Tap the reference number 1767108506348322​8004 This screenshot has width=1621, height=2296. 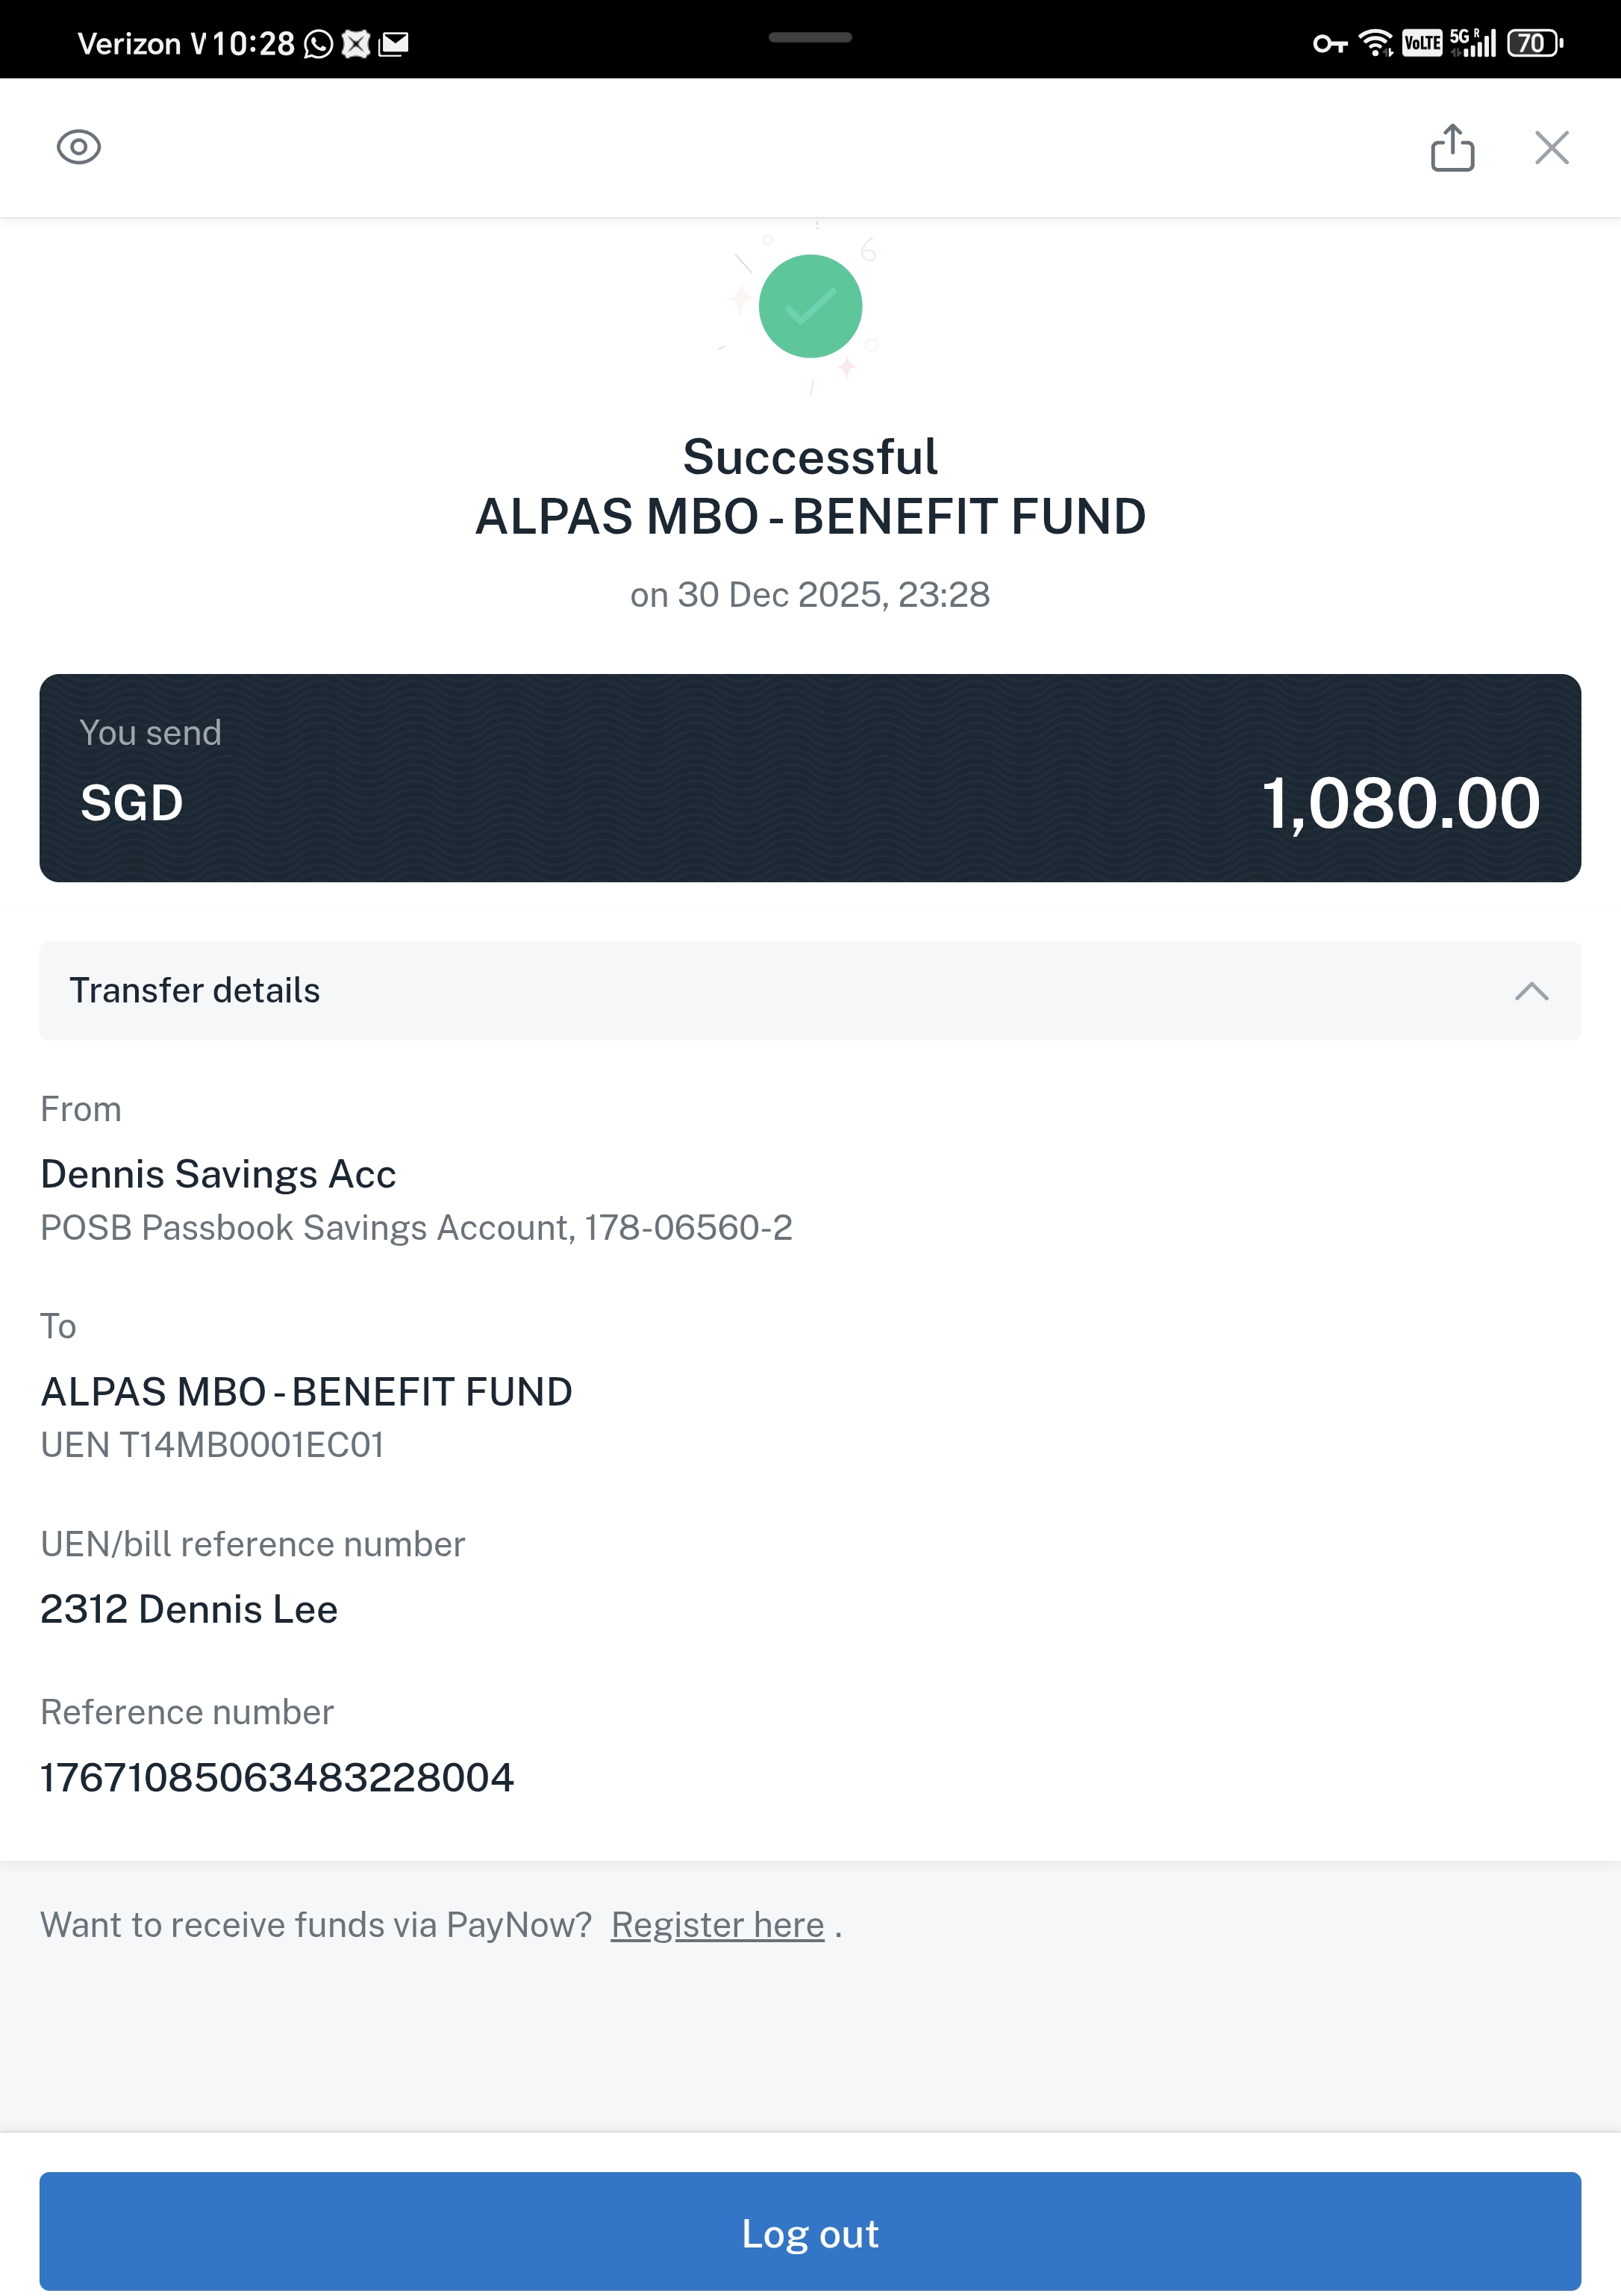click(276, 1777)
